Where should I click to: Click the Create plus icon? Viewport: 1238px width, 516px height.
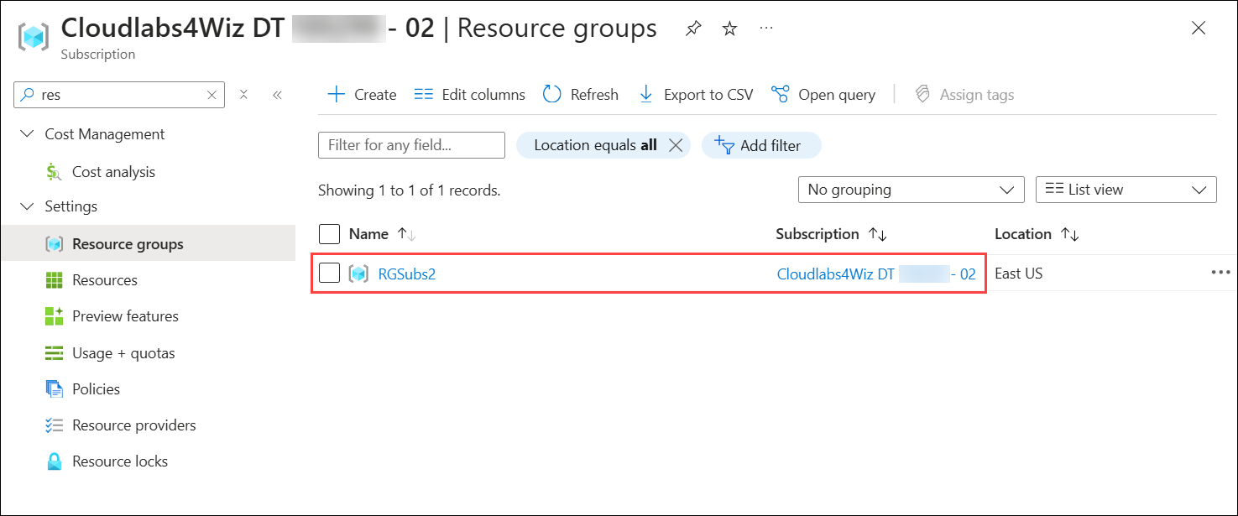[x=336, y=94]
